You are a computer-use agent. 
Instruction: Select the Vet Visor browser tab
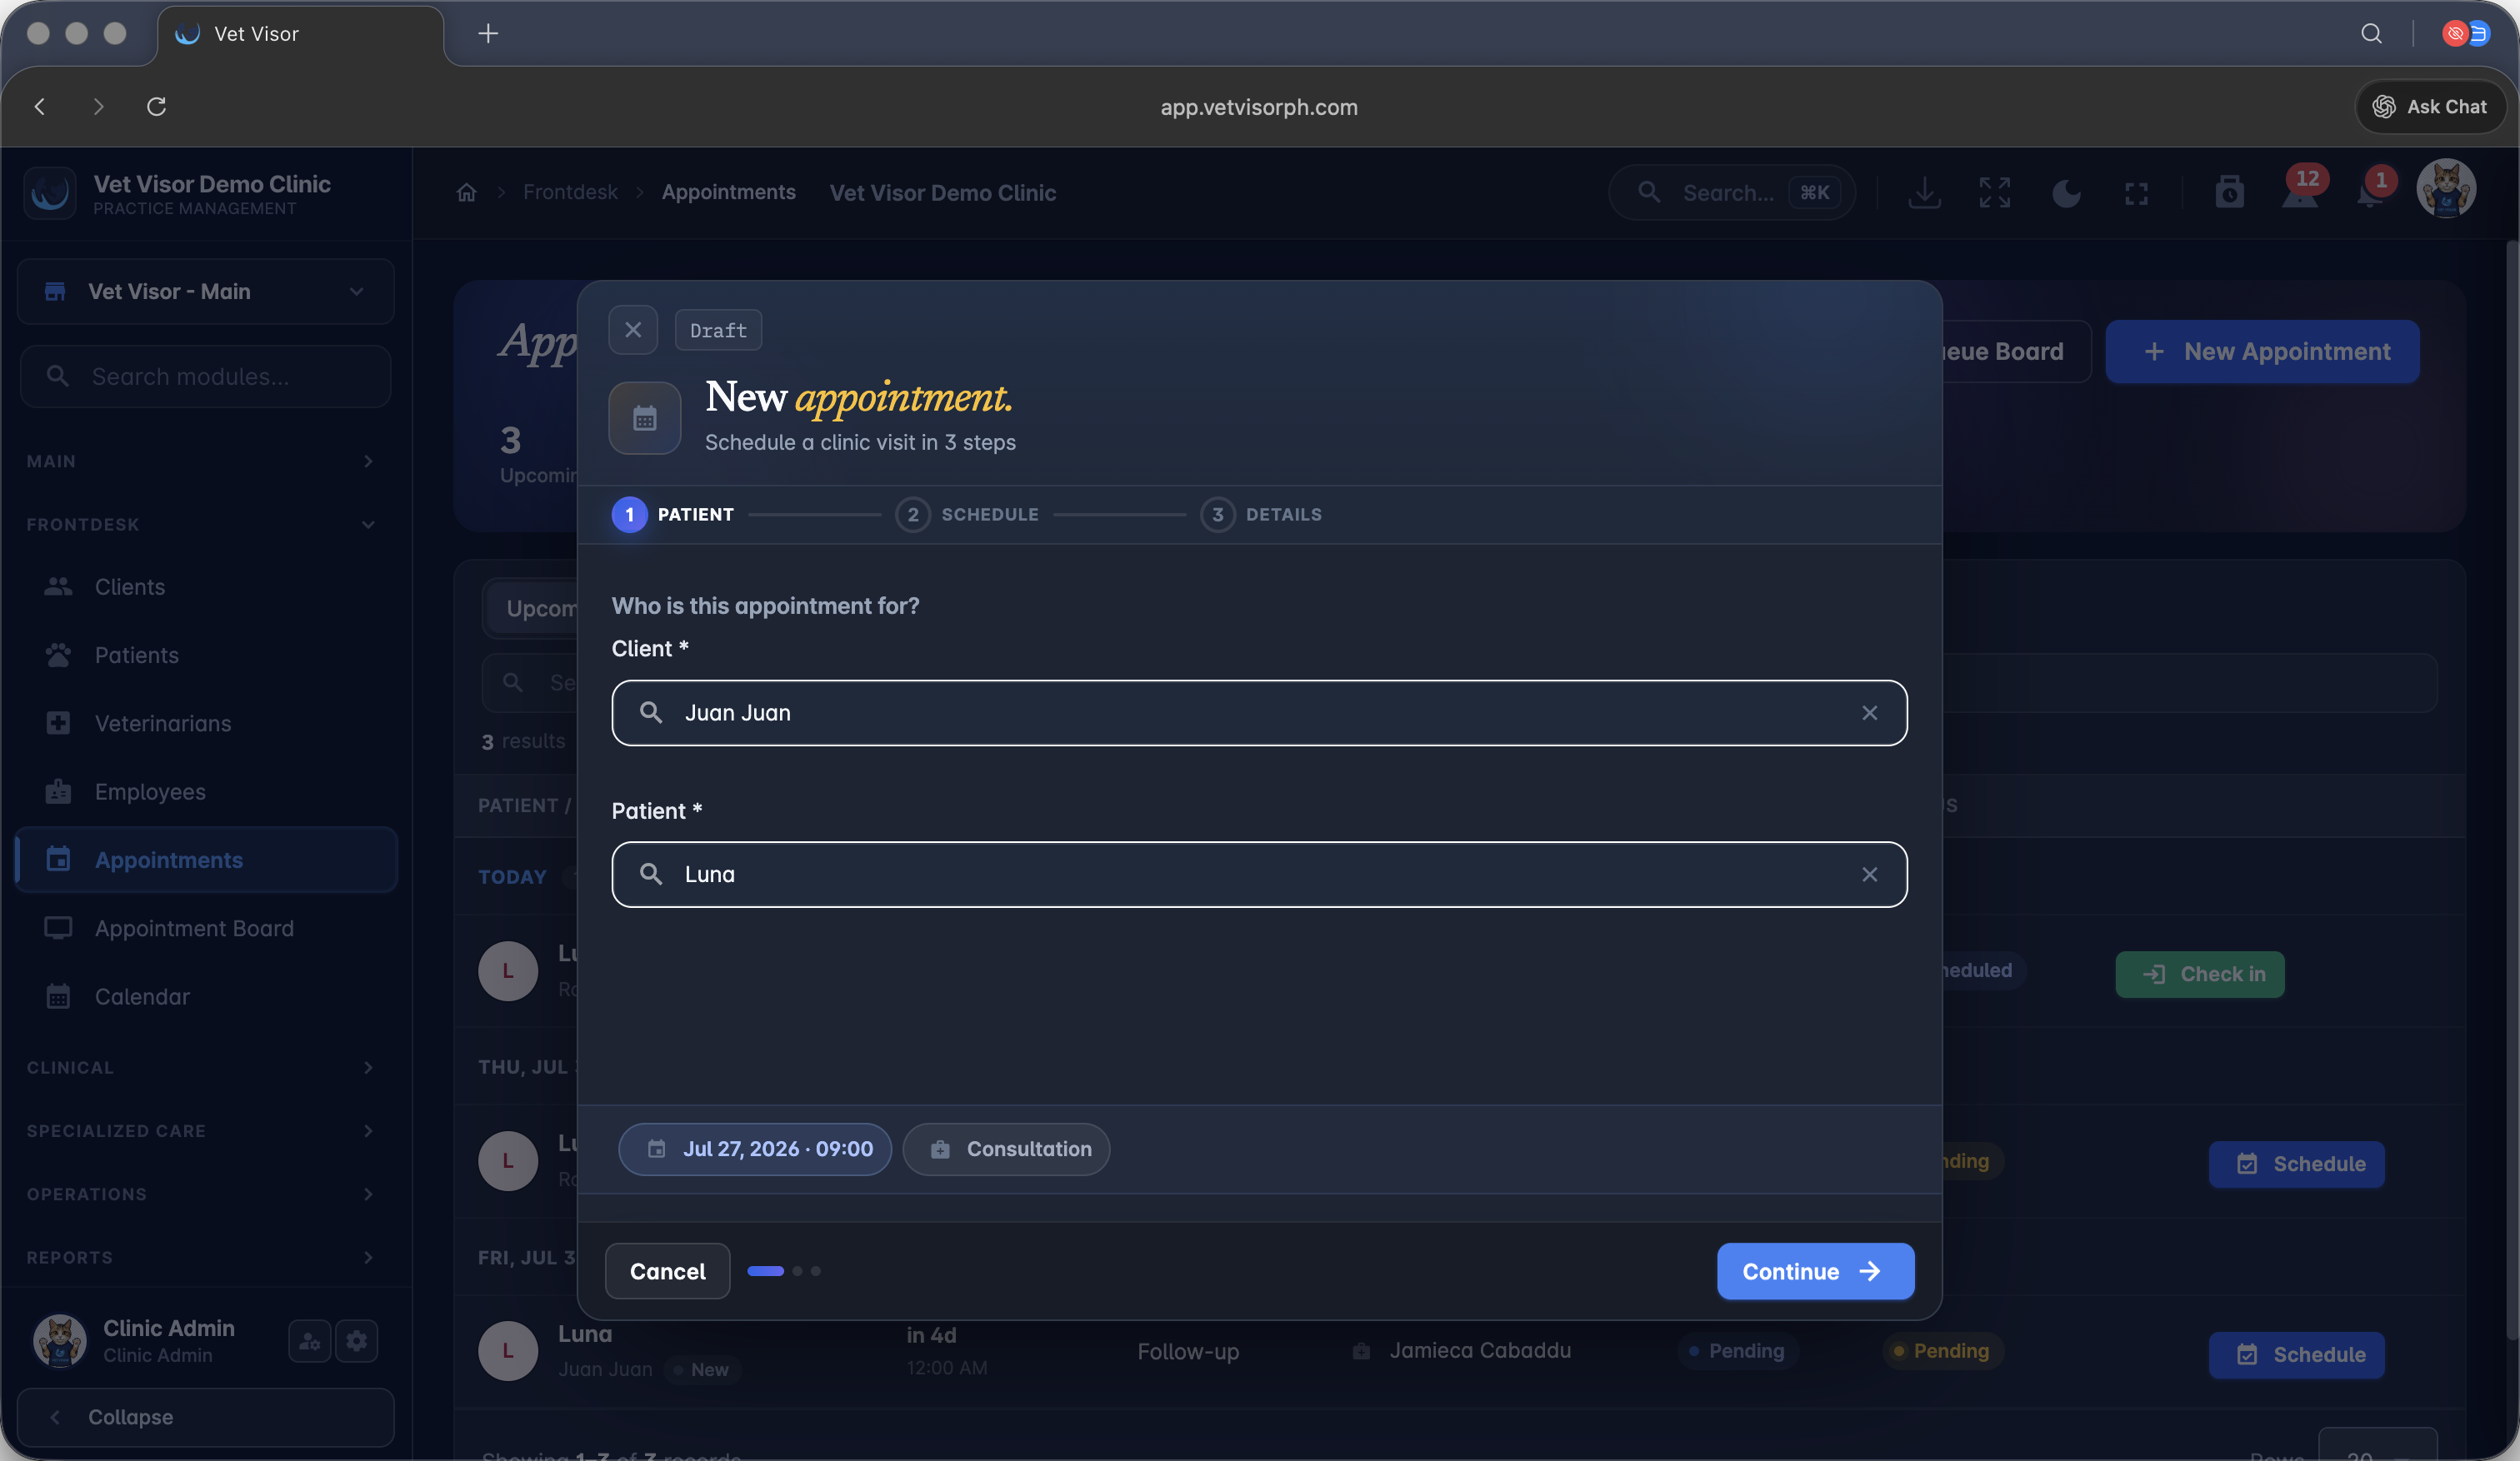pyautogui.click(x=300, y=34)
